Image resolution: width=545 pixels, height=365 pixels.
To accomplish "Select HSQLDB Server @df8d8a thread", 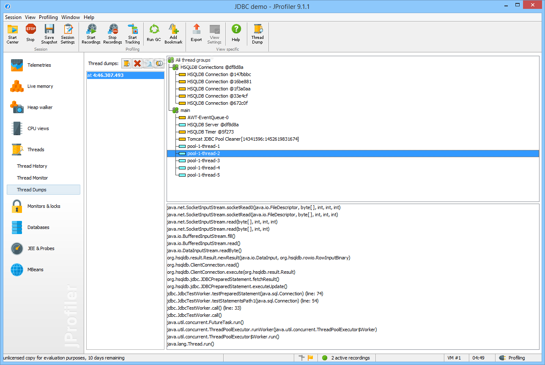I will coord(213,125).
